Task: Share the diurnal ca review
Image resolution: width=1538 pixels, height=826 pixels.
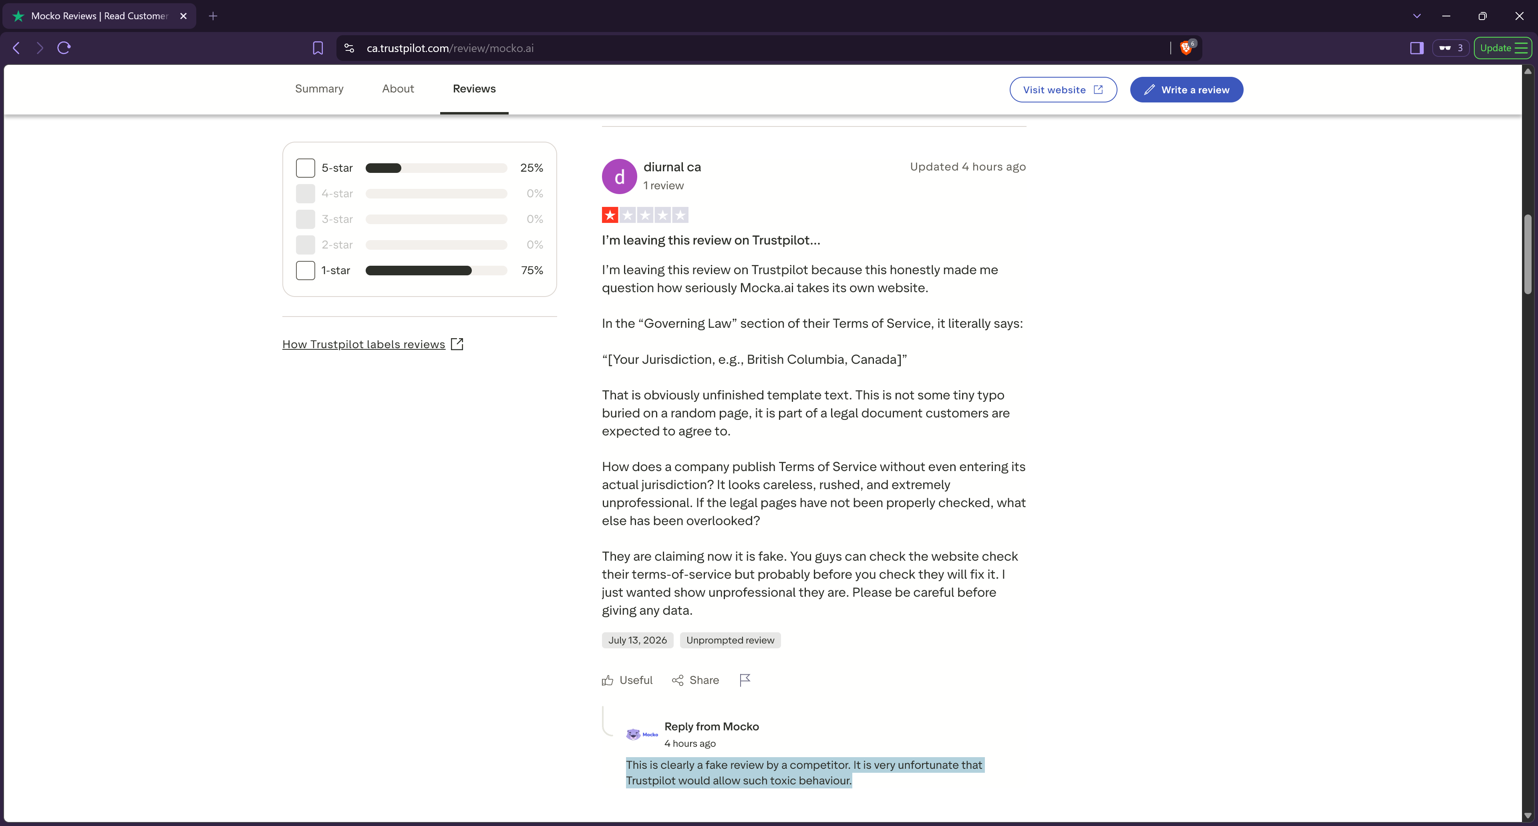Action: tap(695, 680)
